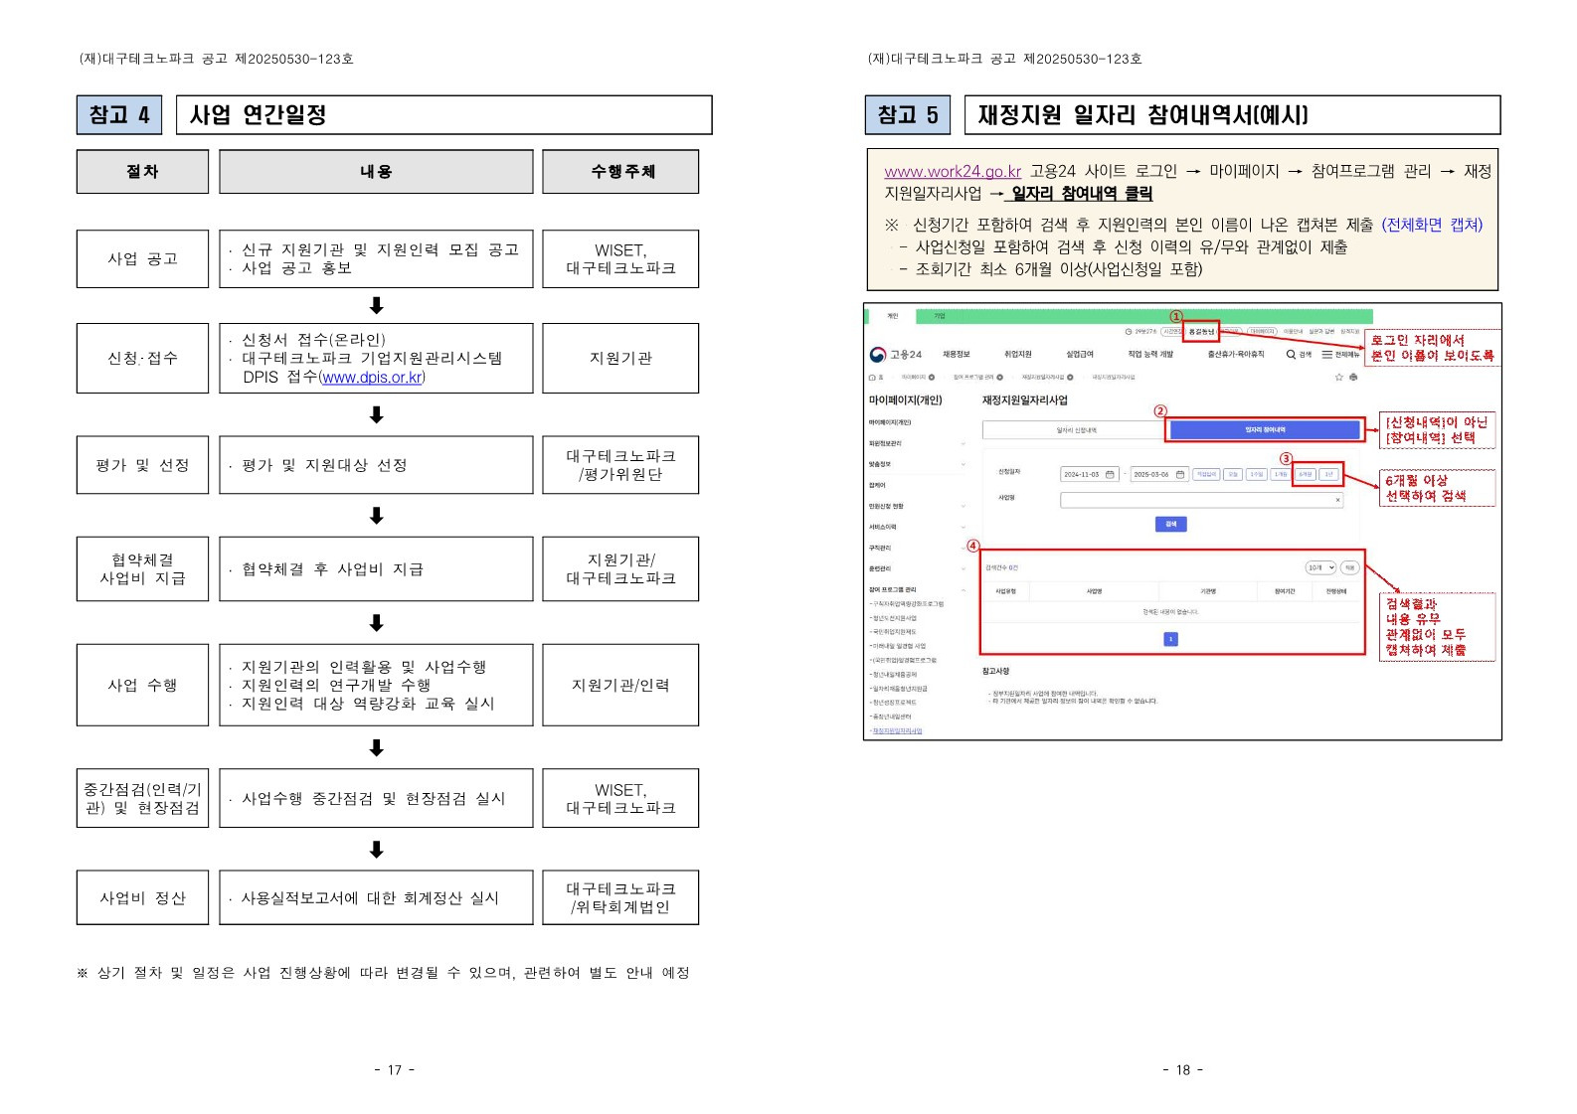Open 채용정보 menu
This screenshot has width=1577, height=1114.
(x=957, y=354)
